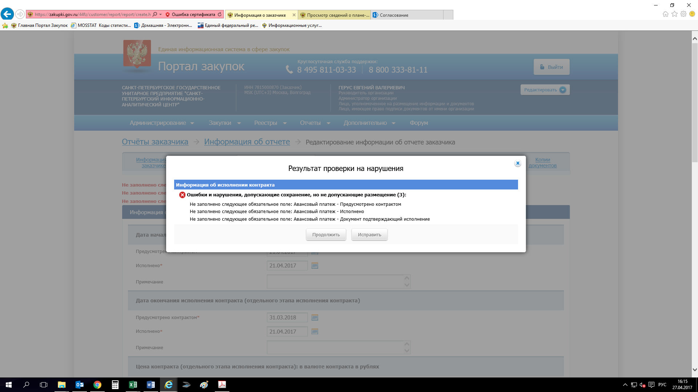Click the browser back arrow

(x=7, y=14)
